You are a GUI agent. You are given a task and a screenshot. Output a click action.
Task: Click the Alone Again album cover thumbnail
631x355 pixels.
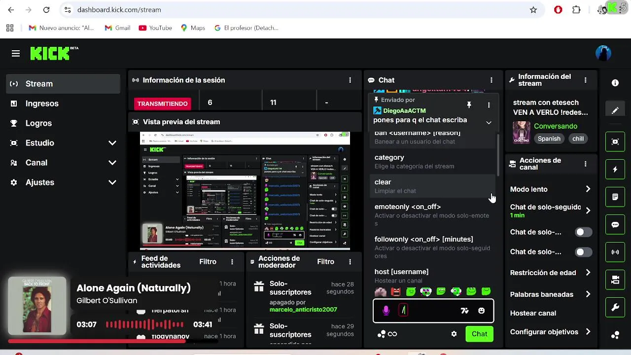[x=37, y=306]
